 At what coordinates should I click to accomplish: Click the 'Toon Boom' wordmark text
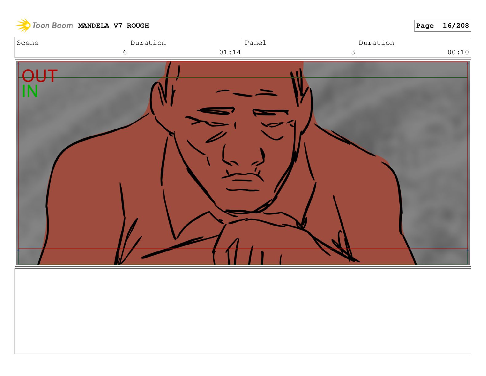53,25
